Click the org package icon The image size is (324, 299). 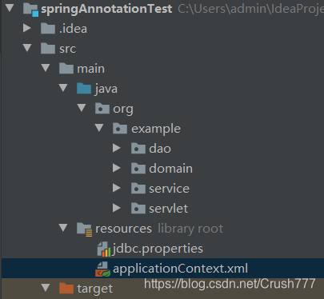[x=102, y=108]
